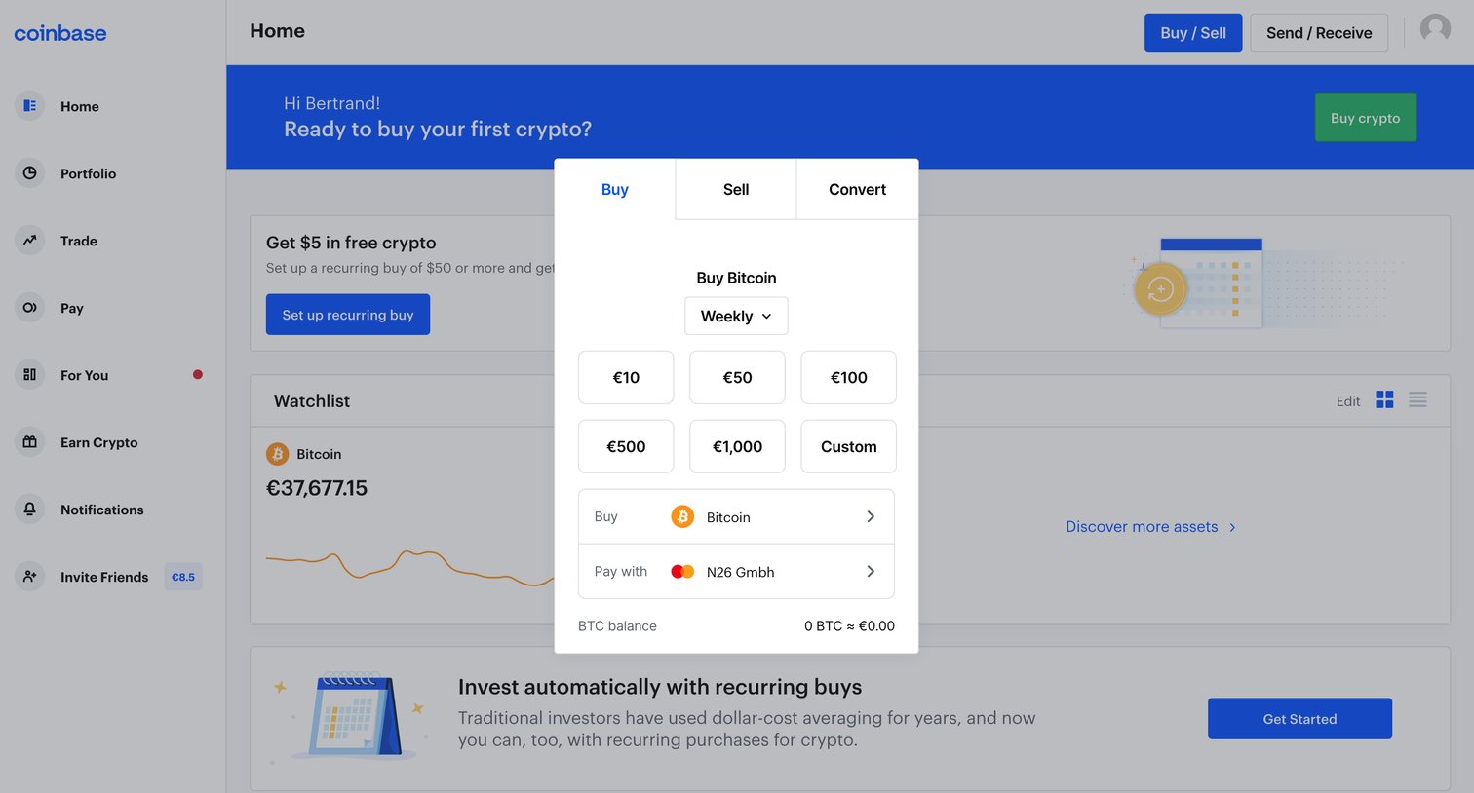Switch Watchlist to list view

[1417, 399]
